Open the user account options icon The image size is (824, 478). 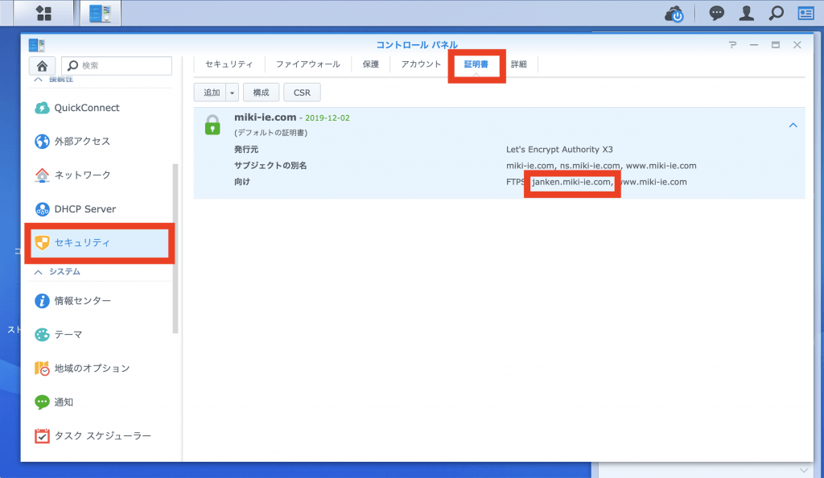click(746, 14)
